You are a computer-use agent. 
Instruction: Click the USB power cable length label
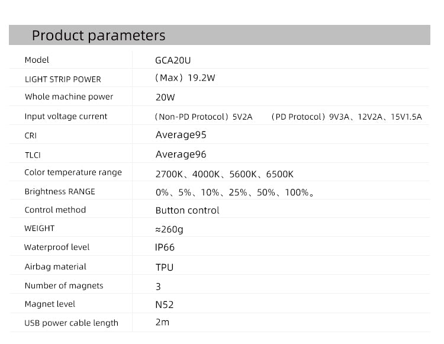point(71,323)
